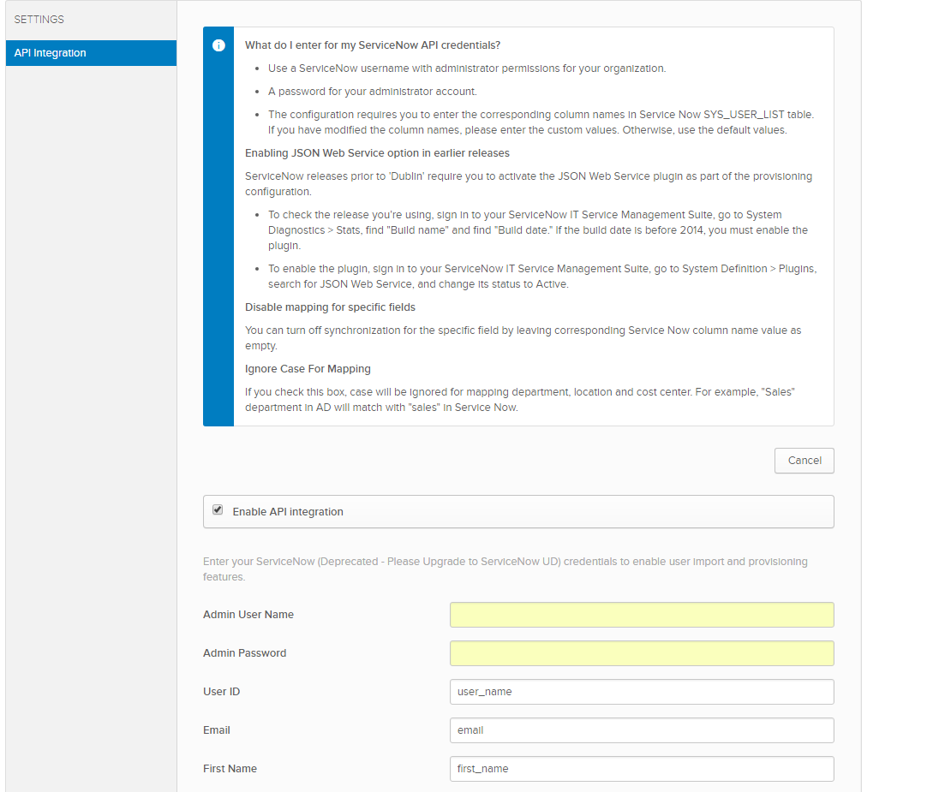Click the User ID label
Image resolution: width=951 pixels, height=792 pixels.
(x=221, y=692)
